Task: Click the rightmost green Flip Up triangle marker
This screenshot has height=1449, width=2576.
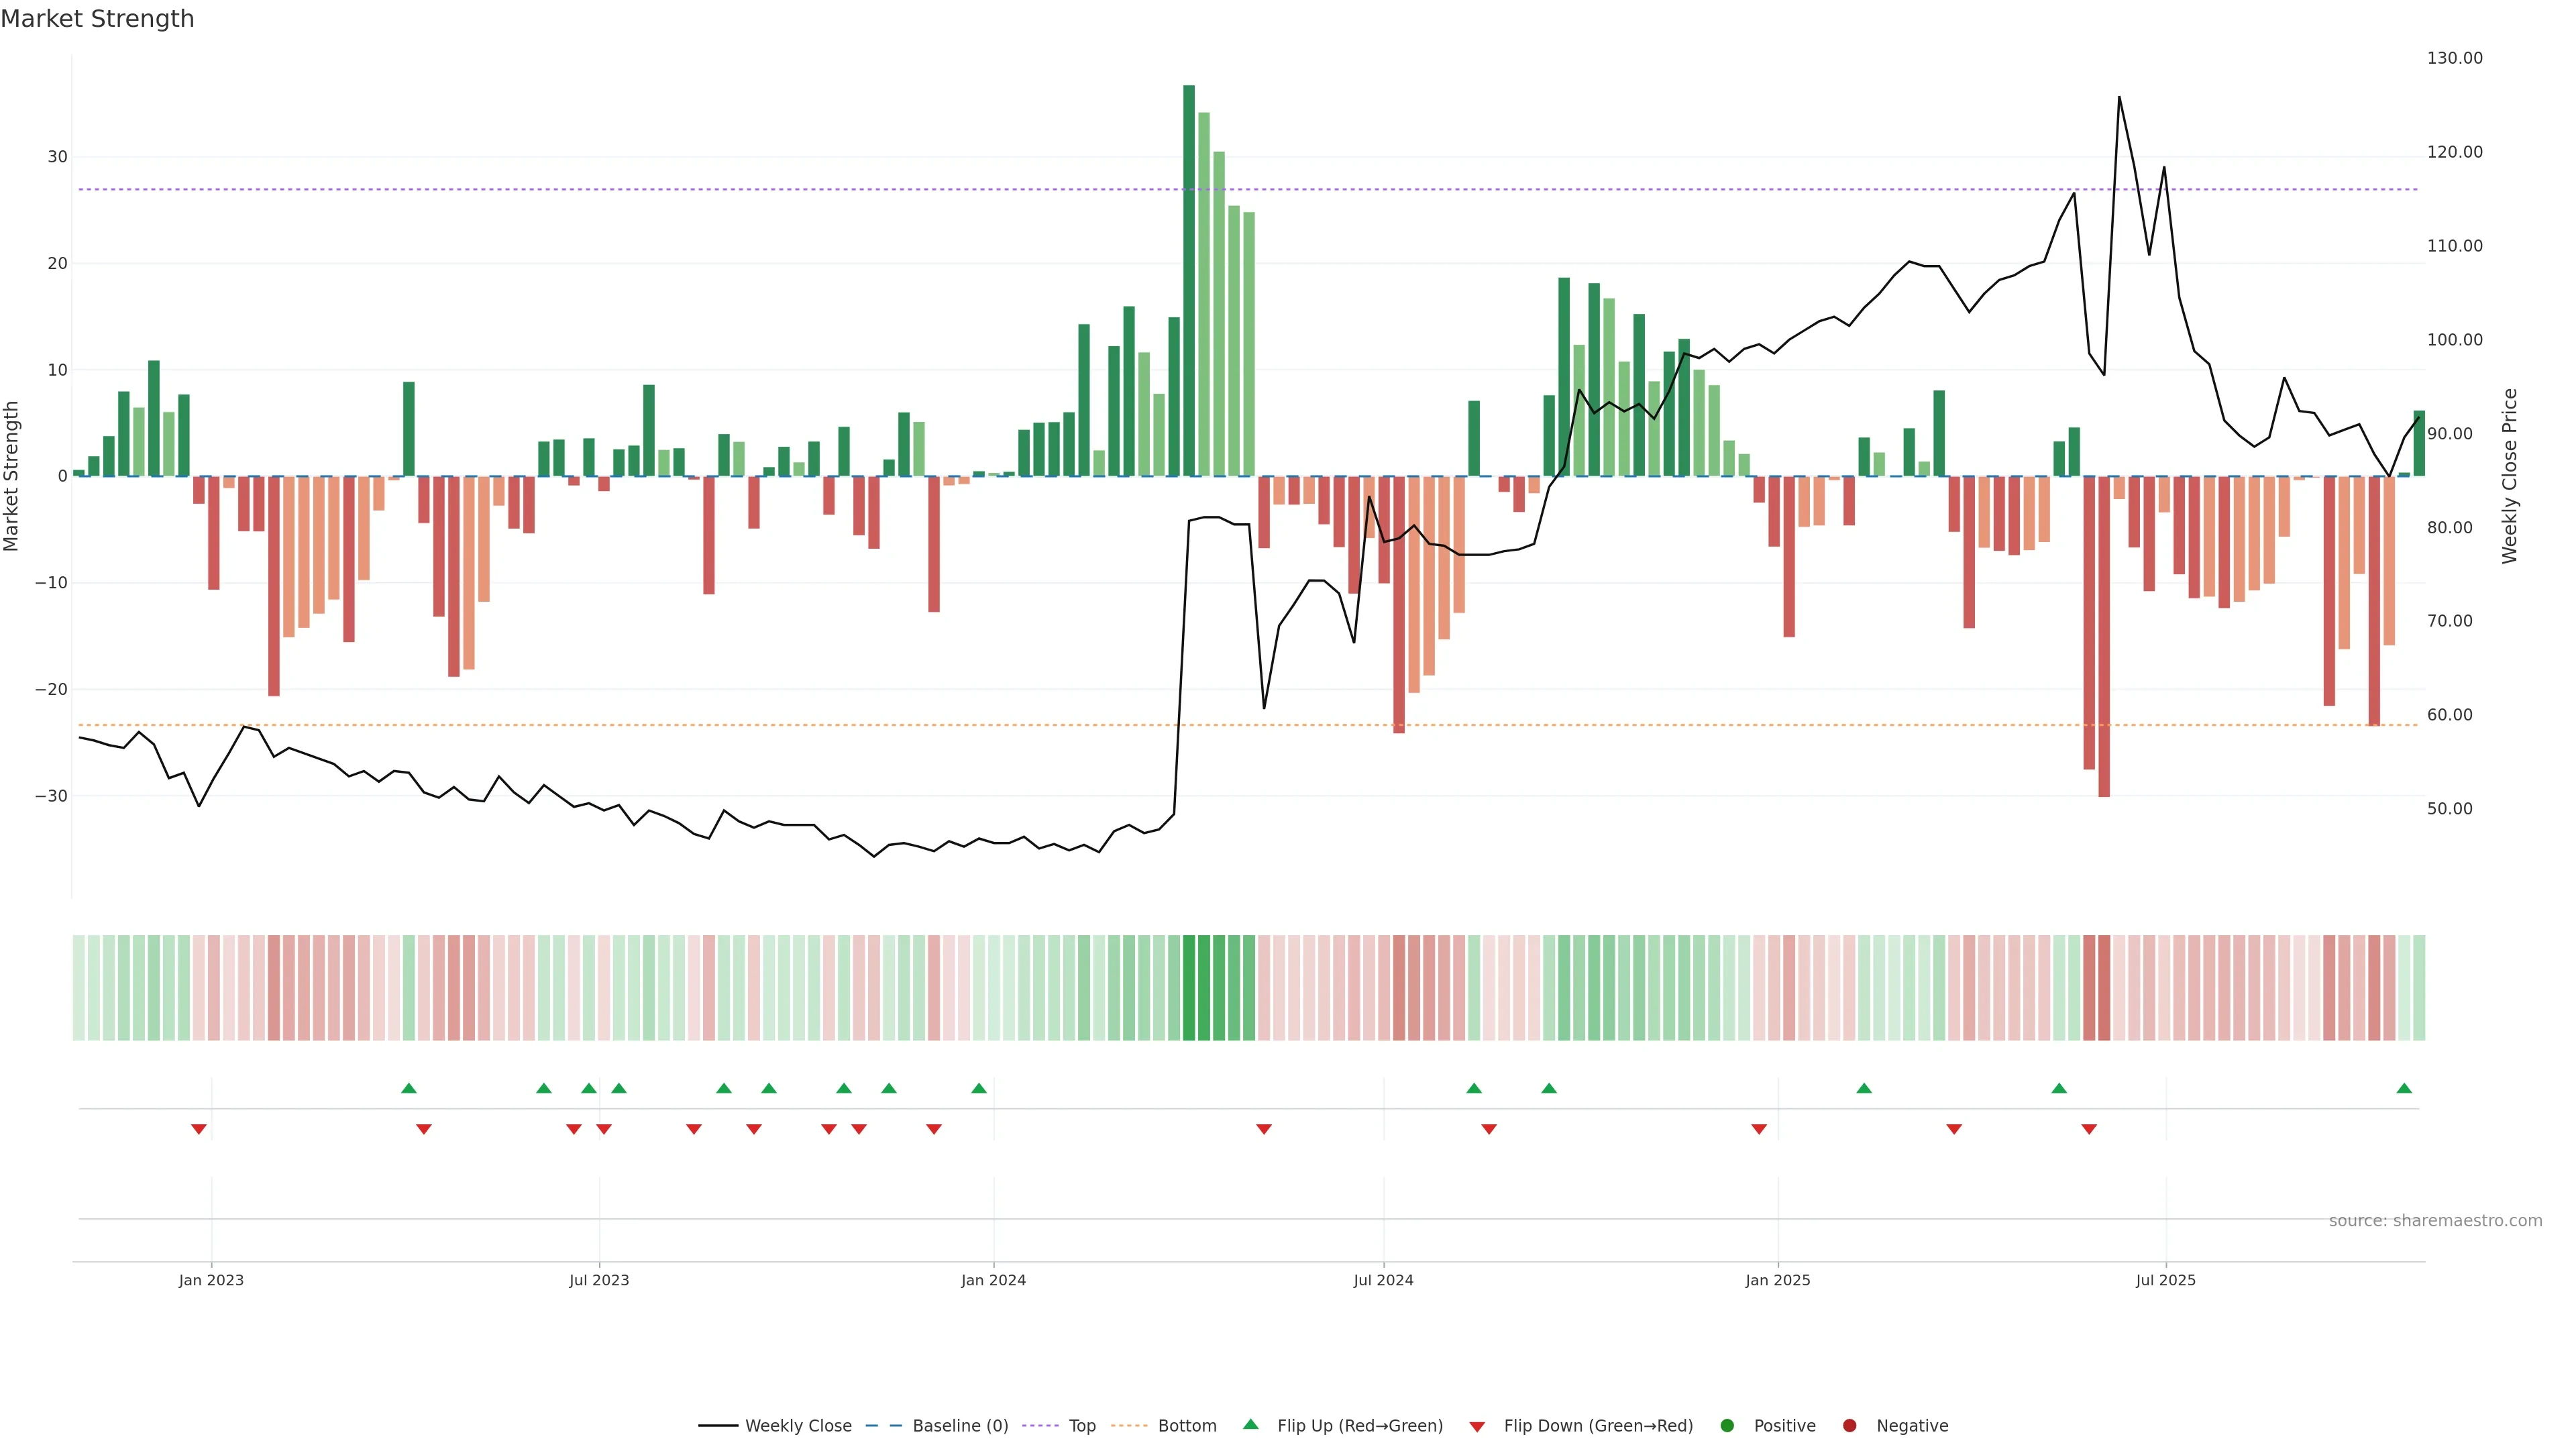Action: (x=2404, y=1088)
